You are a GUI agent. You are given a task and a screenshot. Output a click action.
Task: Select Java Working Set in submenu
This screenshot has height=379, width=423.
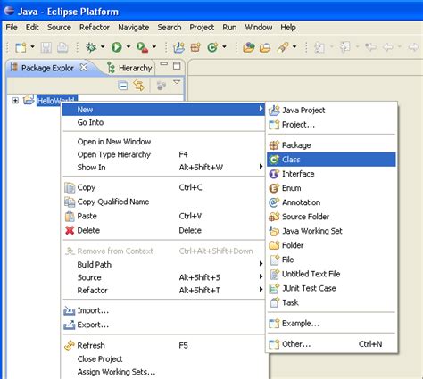coord(331,231)
